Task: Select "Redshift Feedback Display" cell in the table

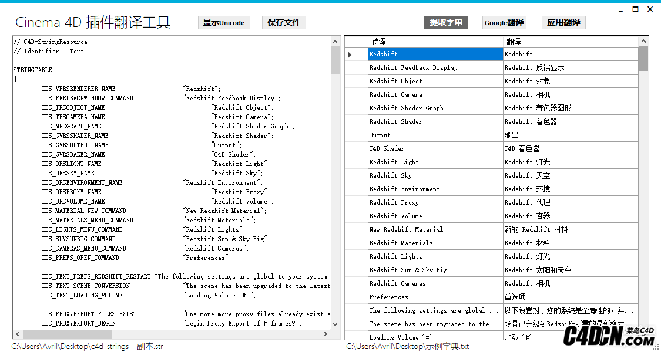Action: click(436, 68)
